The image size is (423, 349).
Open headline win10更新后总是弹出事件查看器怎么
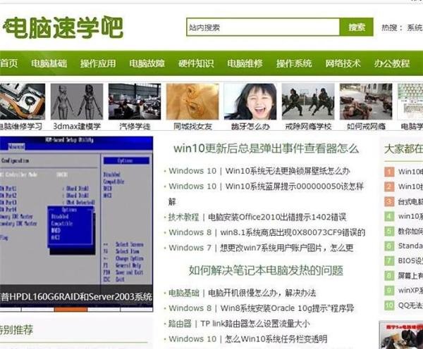point(266,148)
